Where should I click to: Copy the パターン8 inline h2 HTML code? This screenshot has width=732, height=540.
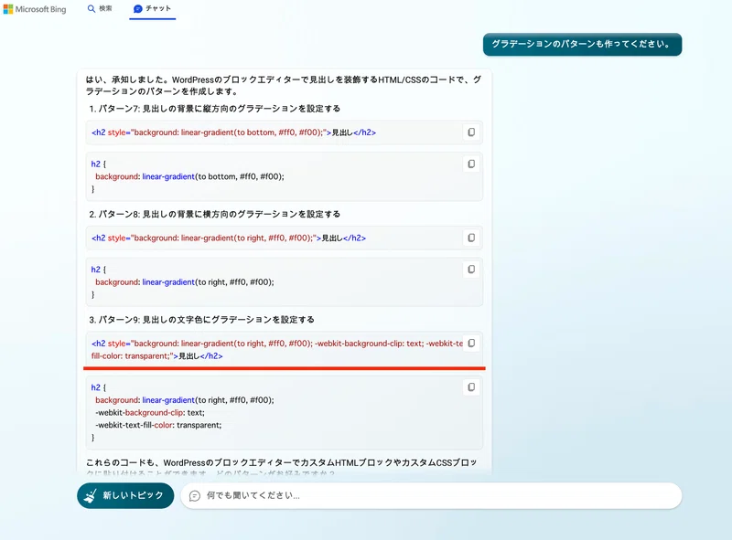(x=471, y=238)
